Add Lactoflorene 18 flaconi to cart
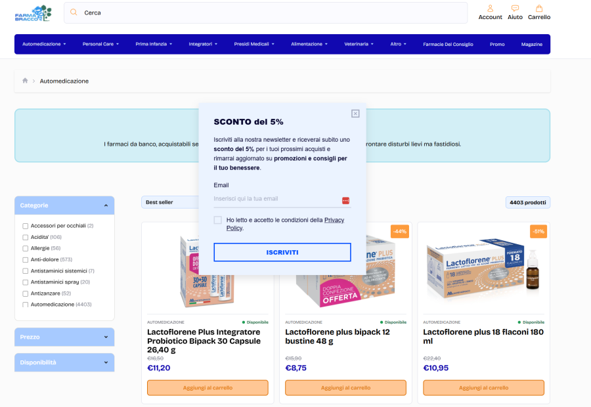The image size is (591, 407). click(x=483, y=388)
